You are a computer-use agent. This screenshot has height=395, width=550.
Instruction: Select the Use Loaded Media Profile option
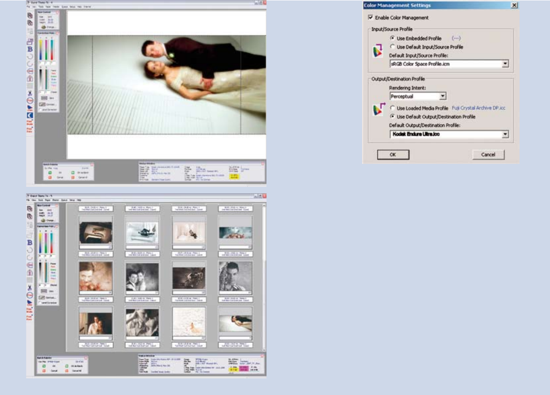(392, 108)
